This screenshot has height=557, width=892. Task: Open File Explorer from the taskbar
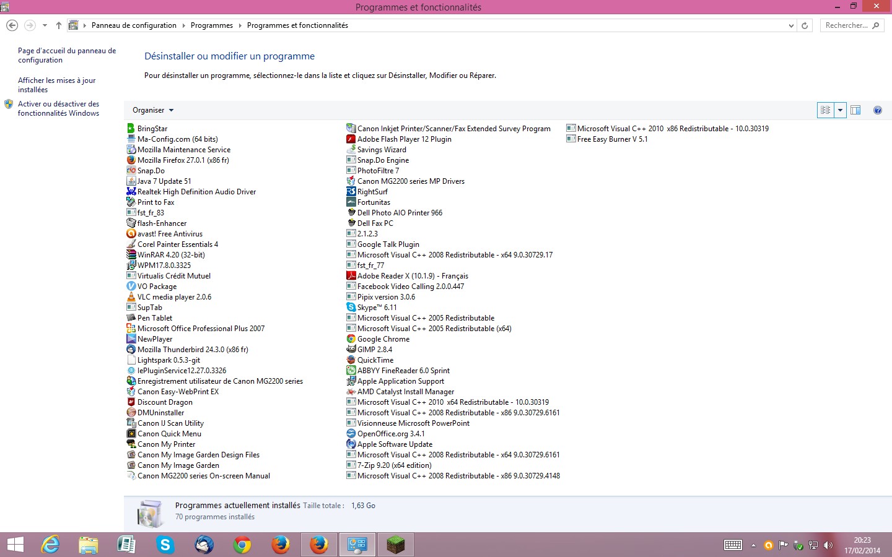[89, 545]
